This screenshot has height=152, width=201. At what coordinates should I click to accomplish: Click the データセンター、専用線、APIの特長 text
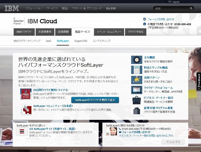pyautogui.click(x=163, y=92)
